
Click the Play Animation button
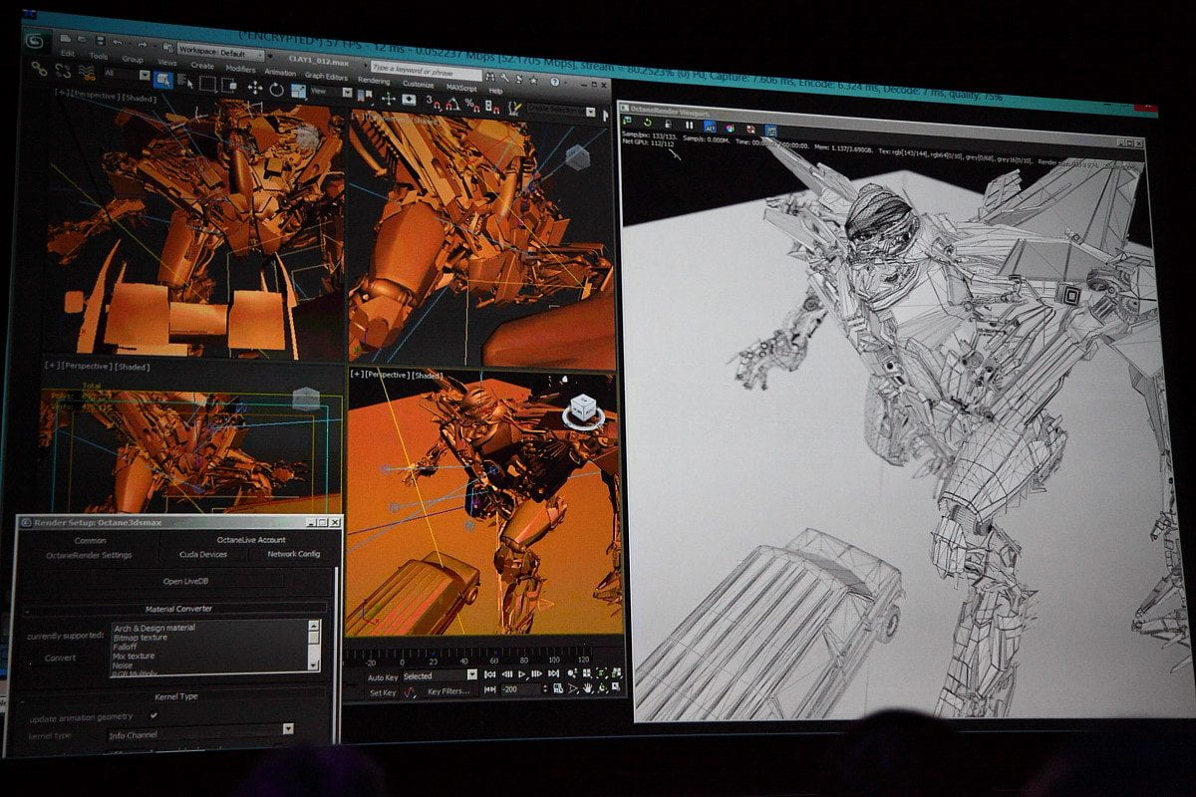click(522, 674)
